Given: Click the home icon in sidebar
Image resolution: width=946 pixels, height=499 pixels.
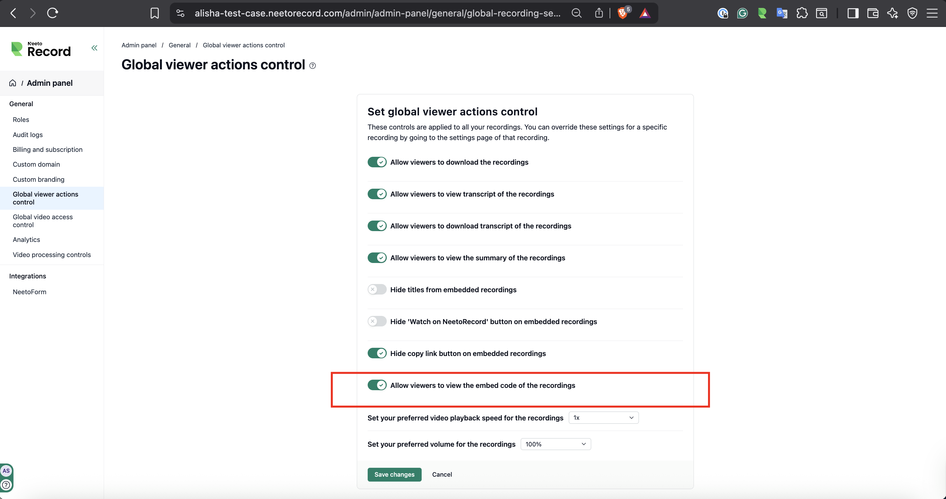Looking at the screenshot, I should point(13,83).
